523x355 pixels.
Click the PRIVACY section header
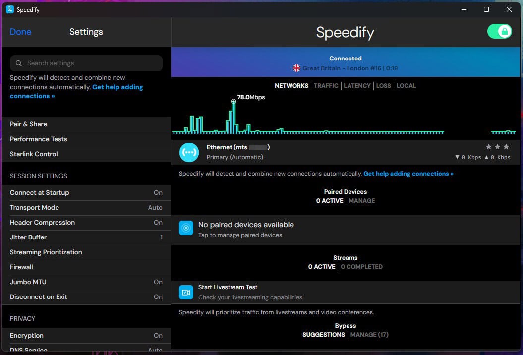22,319
